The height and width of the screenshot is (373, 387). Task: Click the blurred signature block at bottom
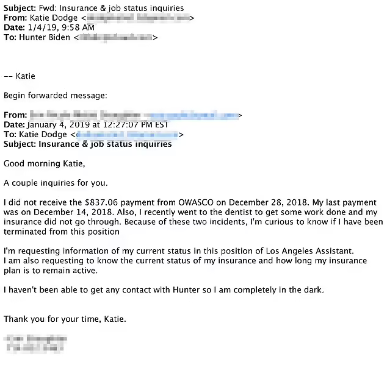pyautogui.click(x=35, y=343)
